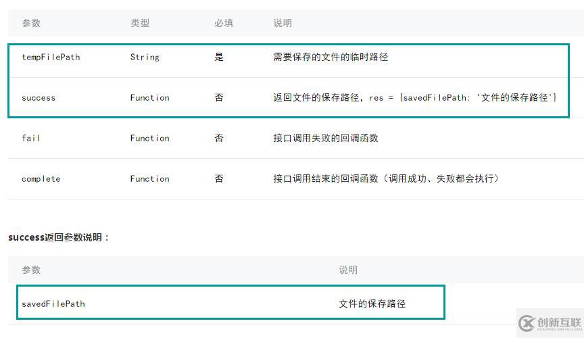Viewport: 584px width, 338px height.
Task: Click the 否 value in the success row
Action: [x=219, y=98]
